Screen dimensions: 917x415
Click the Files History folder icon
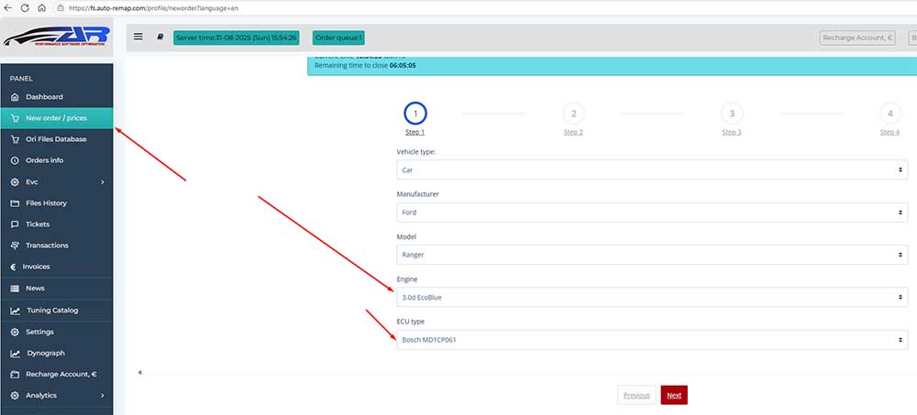[x=16, y=203]
